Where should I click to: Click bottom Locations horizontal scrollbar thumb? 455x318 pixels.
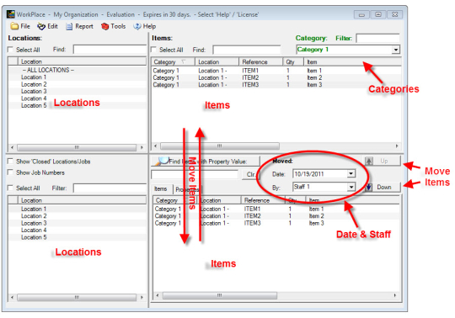point(77,298)
